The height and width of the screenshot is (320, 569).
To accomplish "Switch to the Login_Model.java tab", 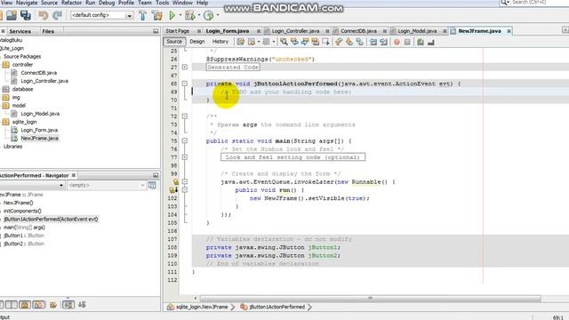I will click(x=417, y=31).
